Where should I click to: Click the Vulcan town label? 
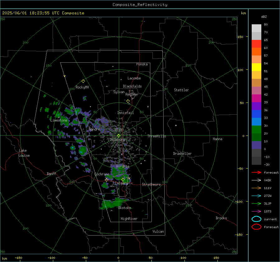coord(158,231)
